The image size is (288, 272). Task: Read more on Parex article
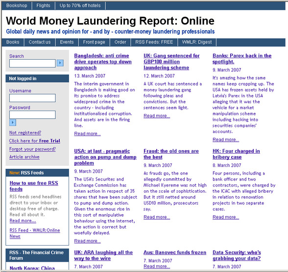(x=226, y=140)
